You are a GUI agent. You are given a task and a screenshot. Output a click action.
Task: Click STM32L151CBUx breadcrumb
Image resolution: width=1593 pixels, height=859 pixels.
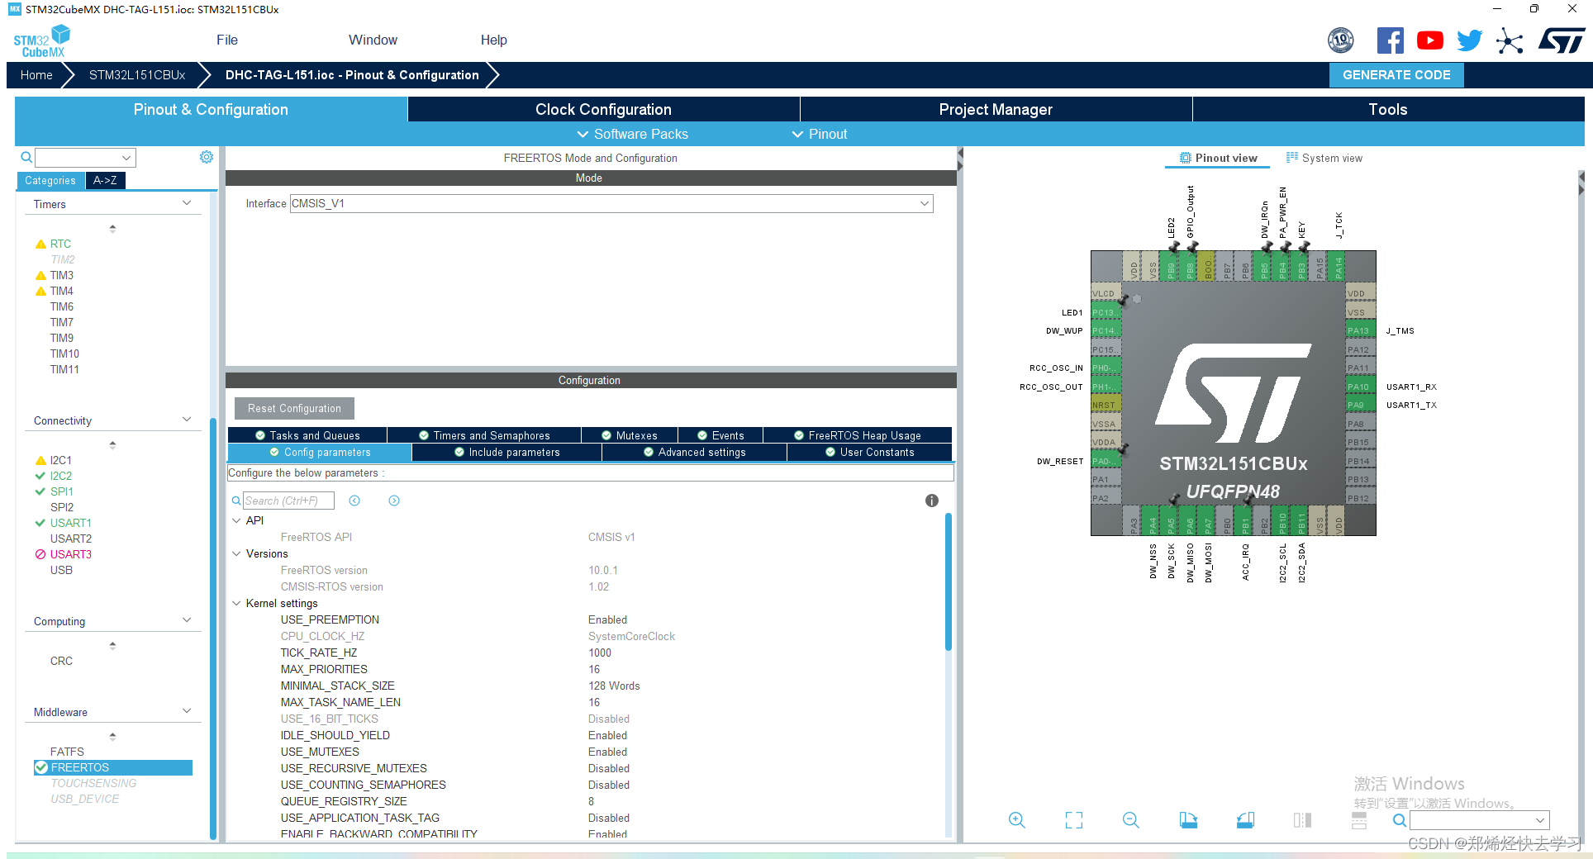(x=137, y=75)
